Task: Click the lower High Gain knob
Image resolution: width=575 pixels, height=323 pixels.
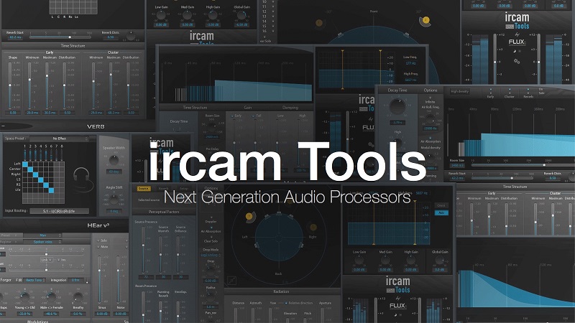Action: (x=410, y=260)
